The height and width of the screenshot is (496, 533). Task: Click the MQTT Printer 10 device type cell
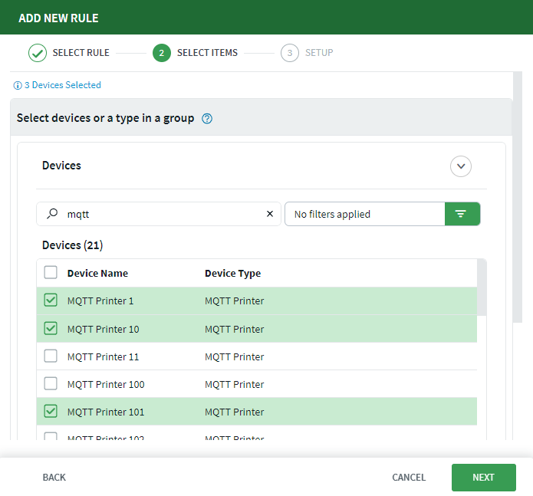coord(234,329)
